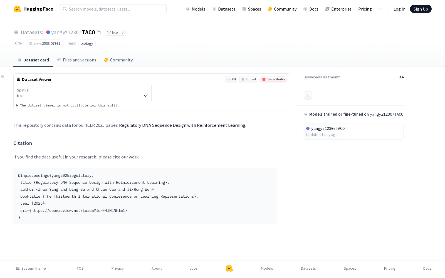Click the Log In link
The height and width of the screenshot is (278, 445).
pos(399,9)
